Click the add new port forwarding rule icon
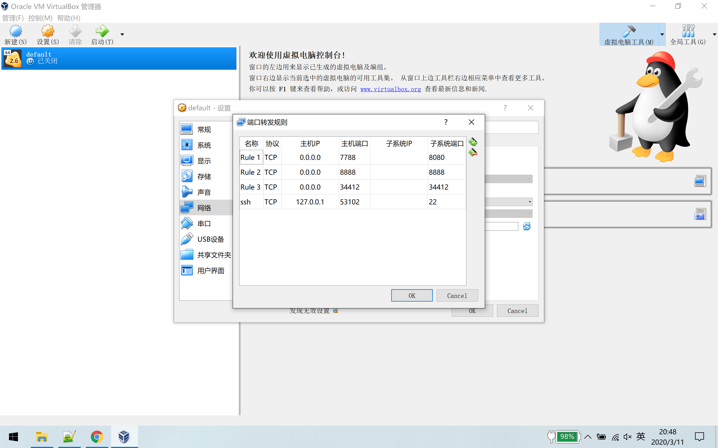The width and height of the screenshot is (718, 448). tap(473, 142)
